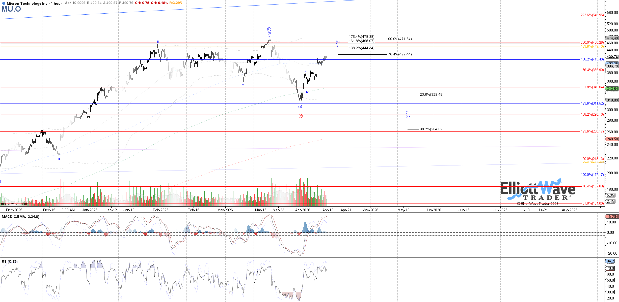Select the 38.2%(264.02) Fibonacci target label
This screenshot has height=302, width=619.
[432, 129]
